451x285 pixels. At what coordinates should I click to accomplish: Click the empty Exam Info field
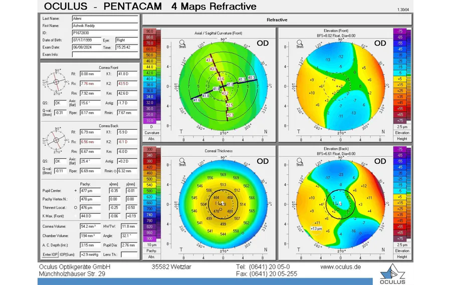[x=105, y=55]
